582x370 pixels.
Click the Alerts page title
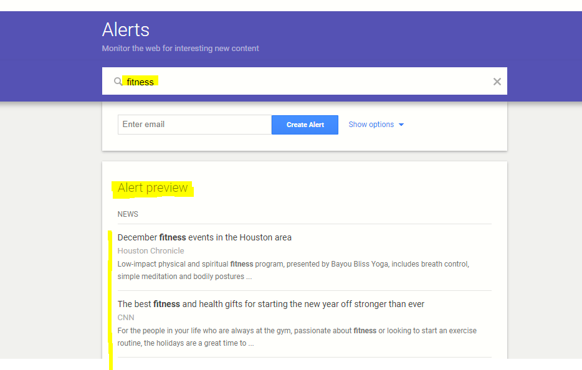126,30
